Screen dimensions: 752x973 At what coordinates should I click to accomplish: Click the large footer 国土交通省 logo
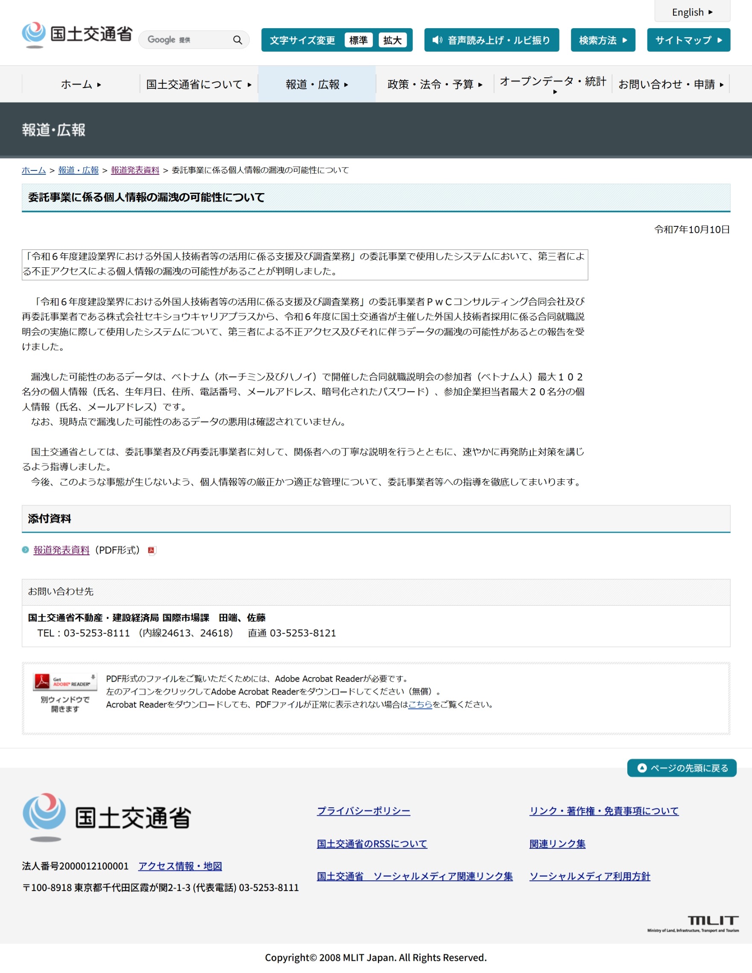[107, 818]
